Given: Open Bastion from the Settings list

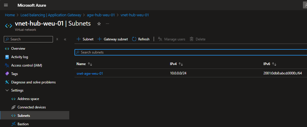Looking at the screenshot, I should point(23,124).
